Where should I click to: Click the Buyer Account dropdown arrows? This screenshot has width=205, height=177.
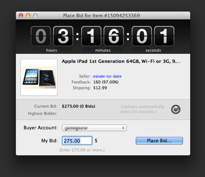click(x=123, y=128)
